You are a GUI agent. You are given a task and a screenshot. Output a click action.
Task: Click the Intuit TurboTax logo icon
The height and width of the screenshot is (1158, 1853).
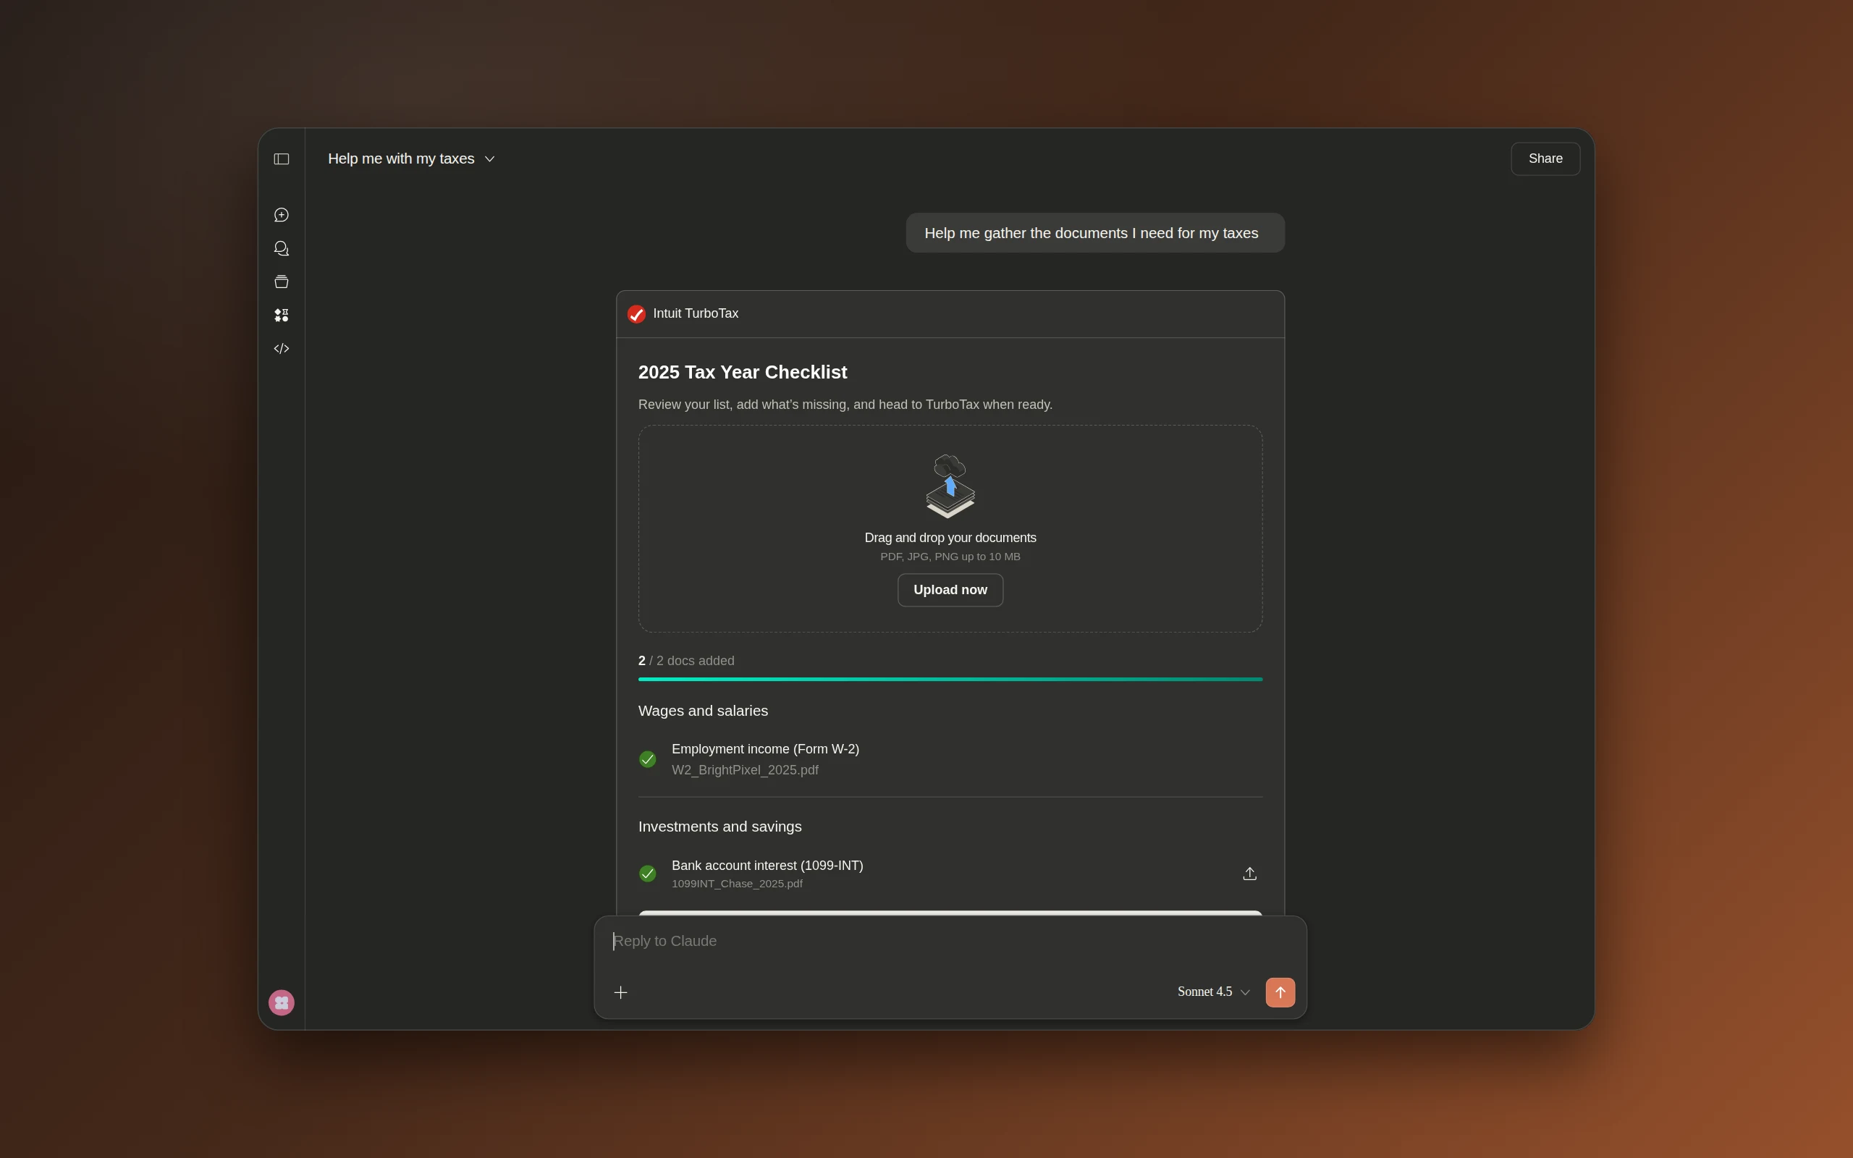[636, 314]
